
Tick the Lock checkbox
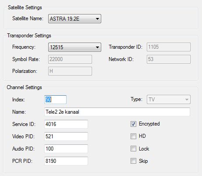click(133, 149)
